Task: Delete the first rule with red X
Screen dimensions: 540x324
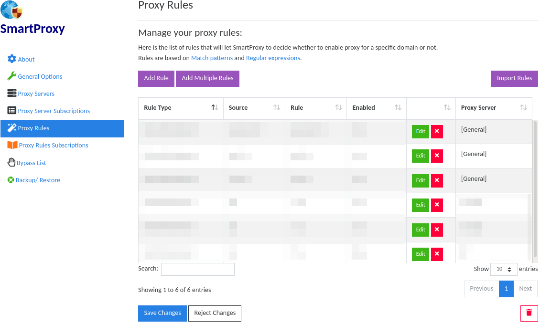Action: (x=437, y=132)
